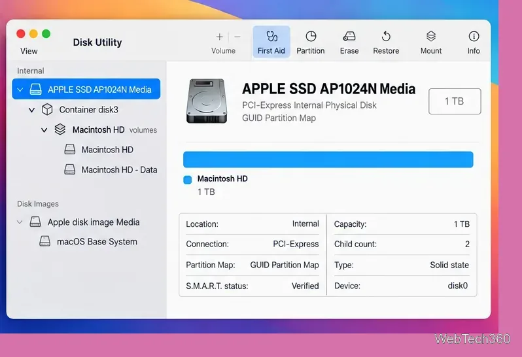Collapse the Macintosh HD volumes chevron
The width and height of the screenshot is (522, 357).
click(44, 130)
